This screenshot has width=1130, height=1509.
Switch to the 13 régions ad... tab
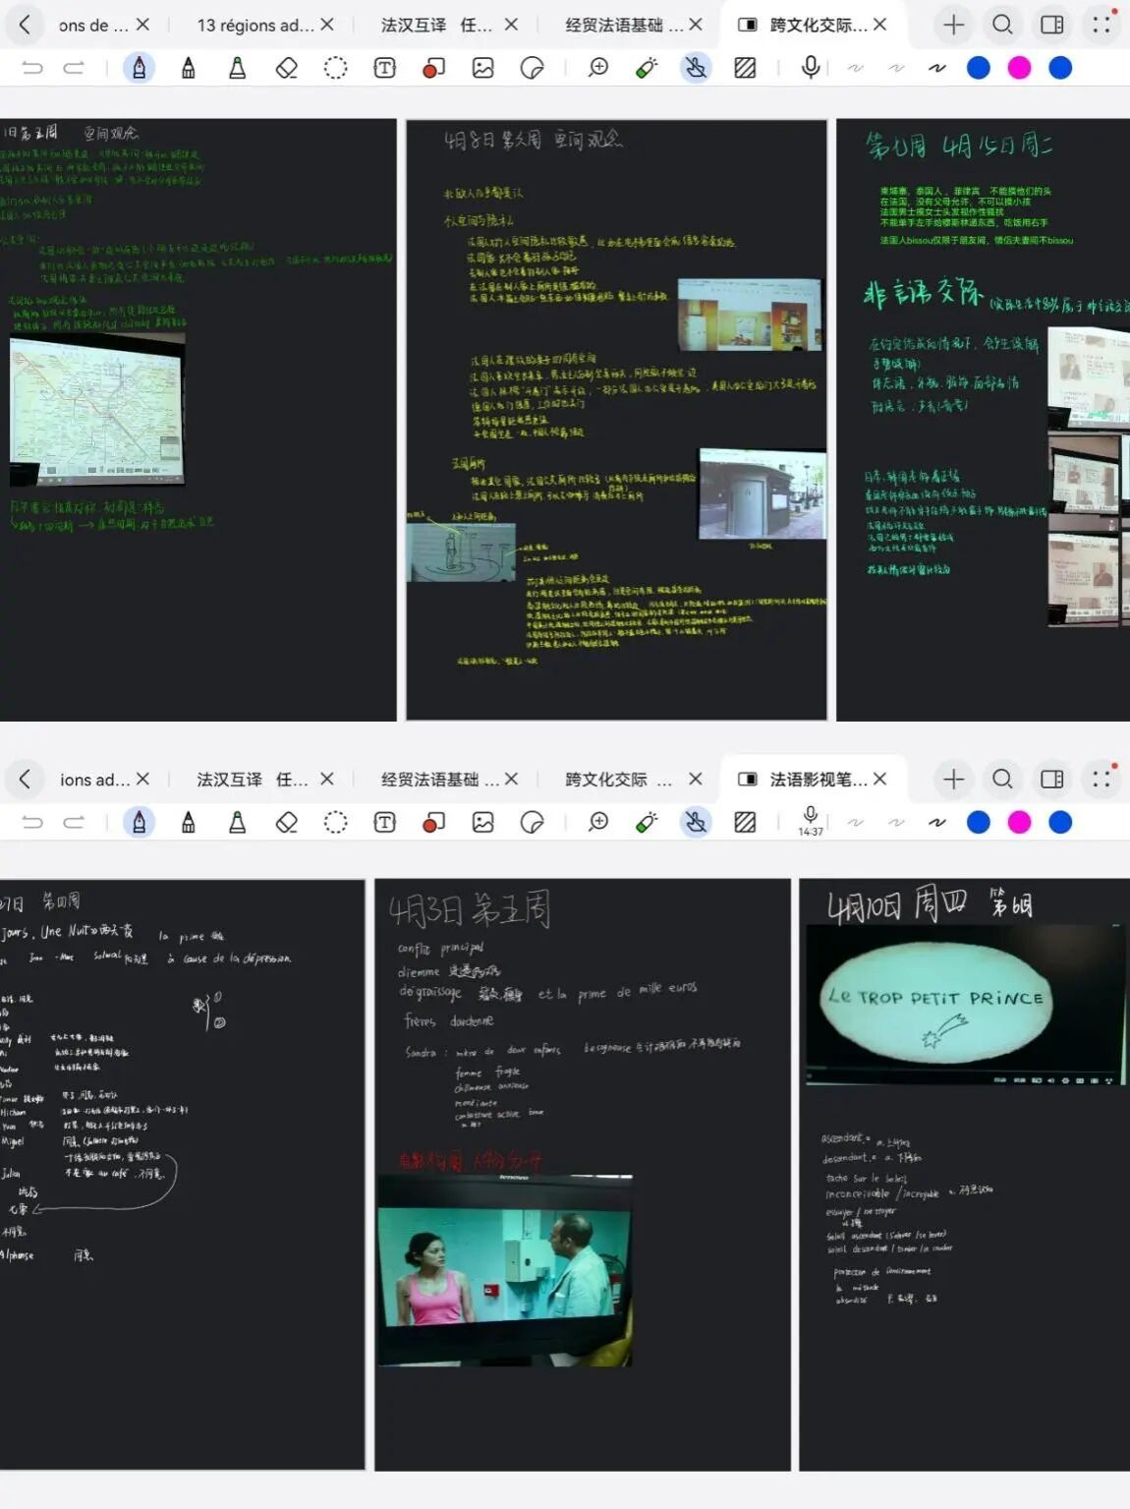click(254, 26)
